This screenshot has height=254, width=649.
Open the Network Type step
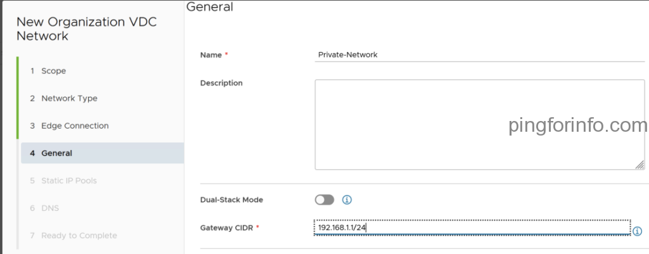pyautogui.click(x=69, y=98)
